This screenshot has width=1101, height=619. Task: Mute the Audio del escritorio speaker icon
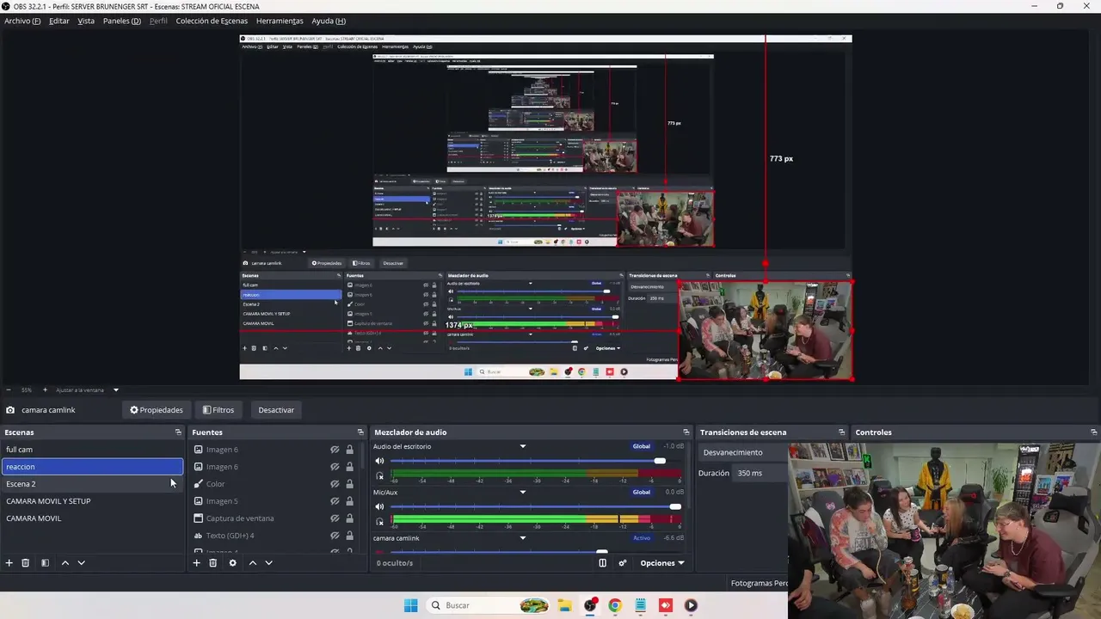(379, 462)
